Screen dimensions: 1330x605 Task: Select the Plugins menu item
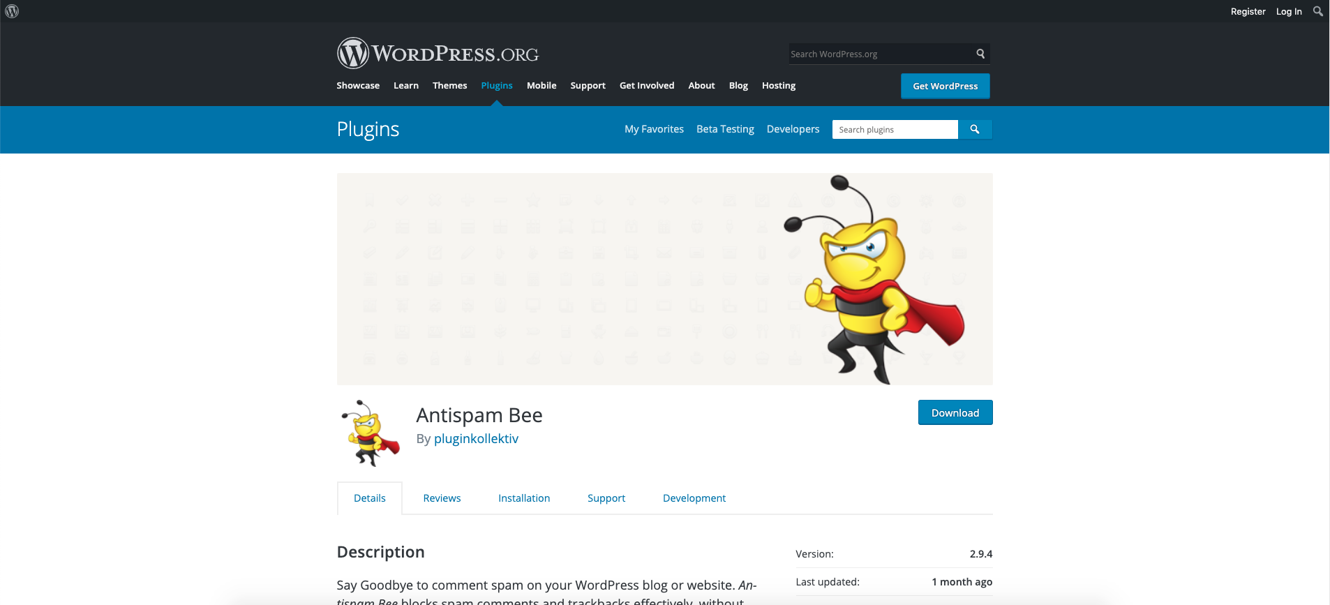(497, 85)
